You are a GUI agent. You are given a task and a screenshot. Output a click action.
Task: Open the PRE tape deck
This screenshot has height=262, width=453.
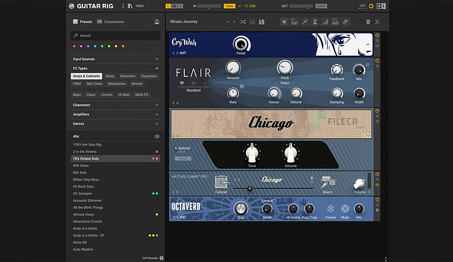294,22
